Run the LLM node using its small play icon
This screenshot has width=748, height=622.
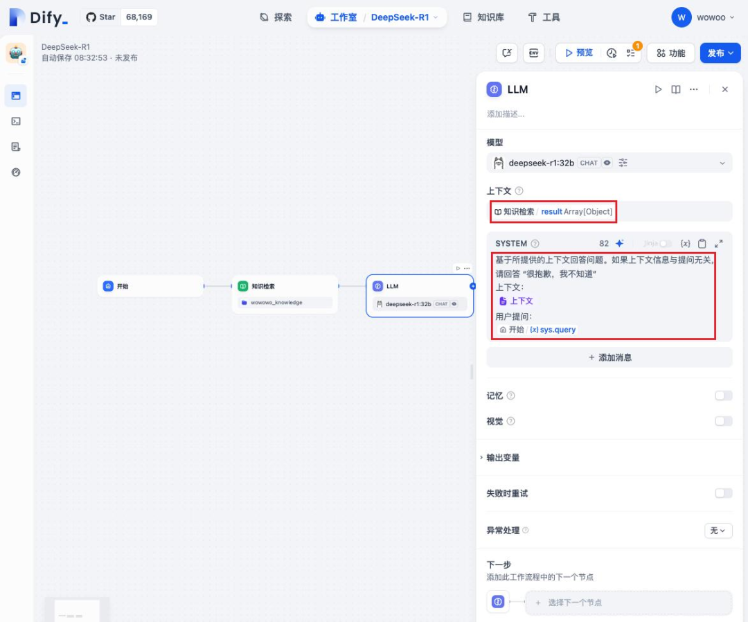pos(458,268)
